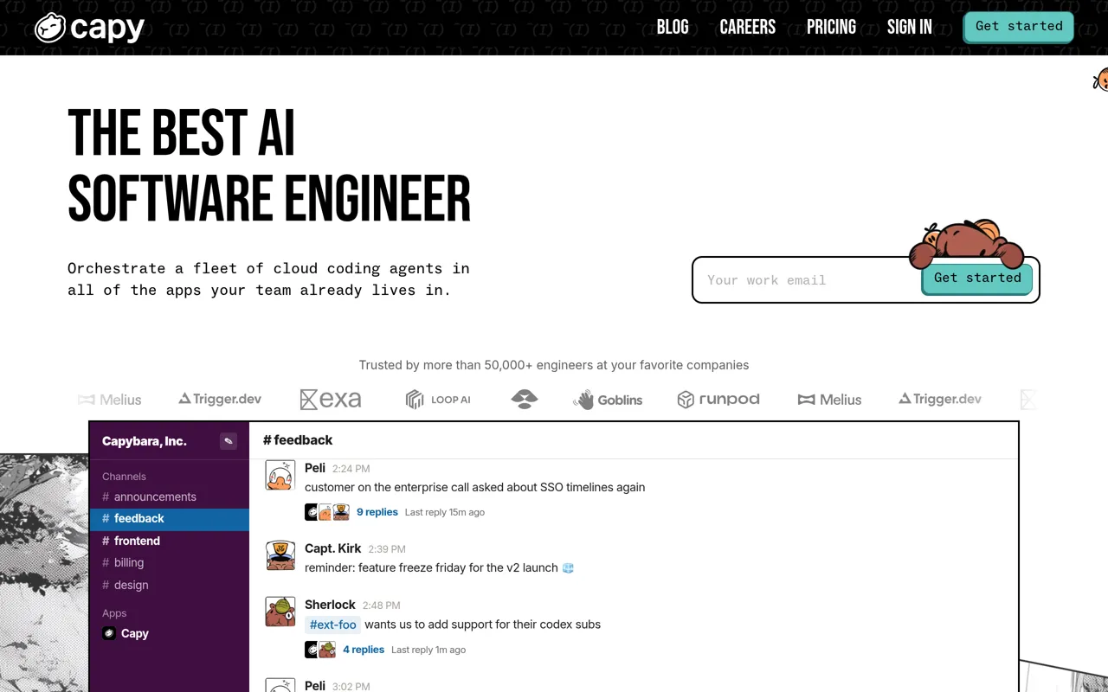Open the Careers page
Viewport: 1108px width, 692px height.
pos(748,27)
